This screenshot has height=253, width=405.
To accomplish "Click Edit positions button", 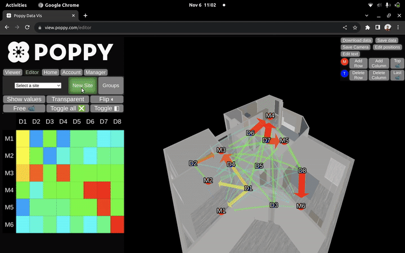I will click(388, 47).
